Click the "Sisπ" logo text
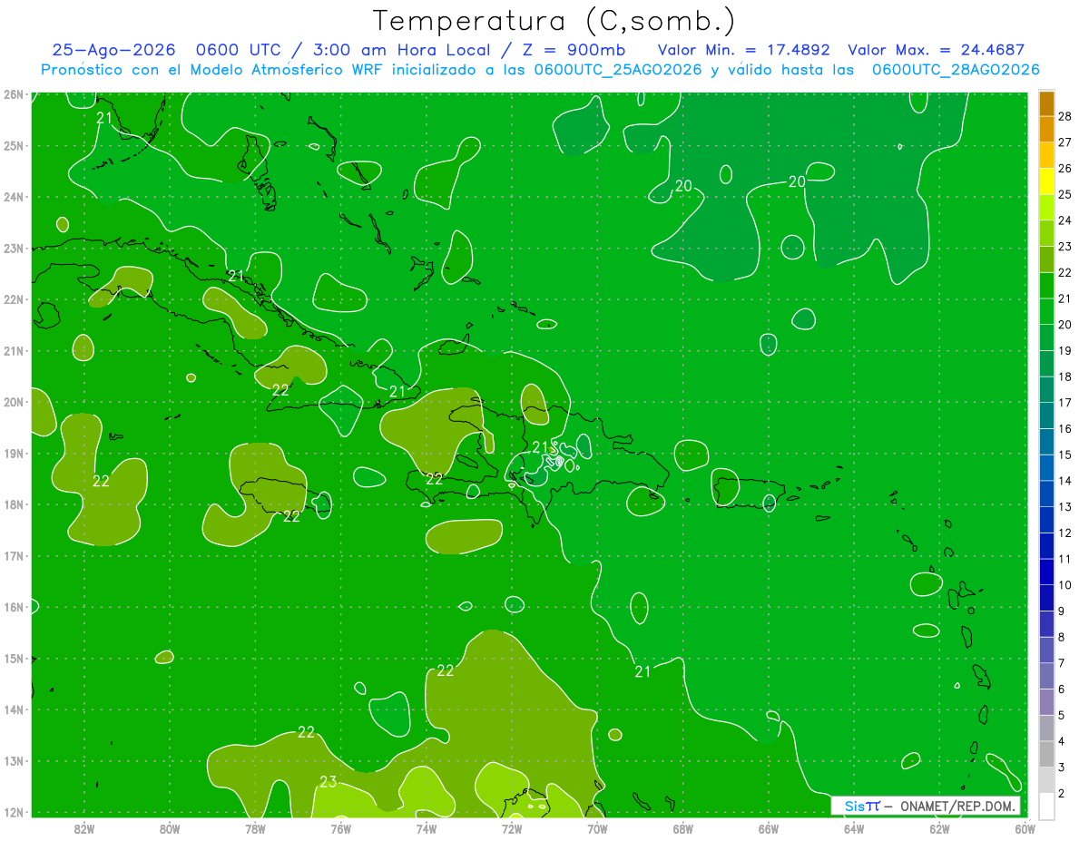This screenshot has width=1089, height=841. pos(862,806)
